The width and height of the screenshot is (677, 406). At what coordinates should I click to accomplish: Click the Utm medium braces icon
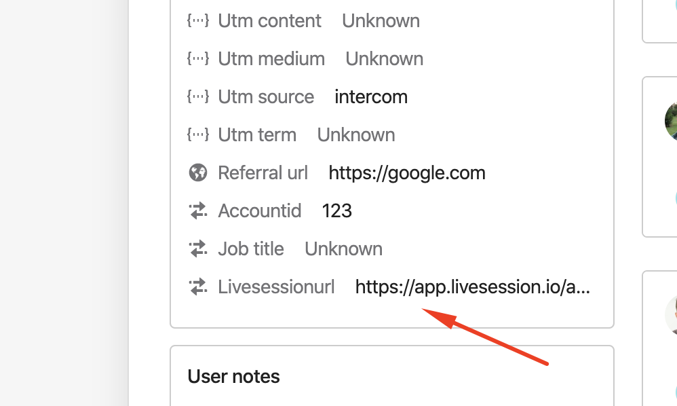pos(198,58)
